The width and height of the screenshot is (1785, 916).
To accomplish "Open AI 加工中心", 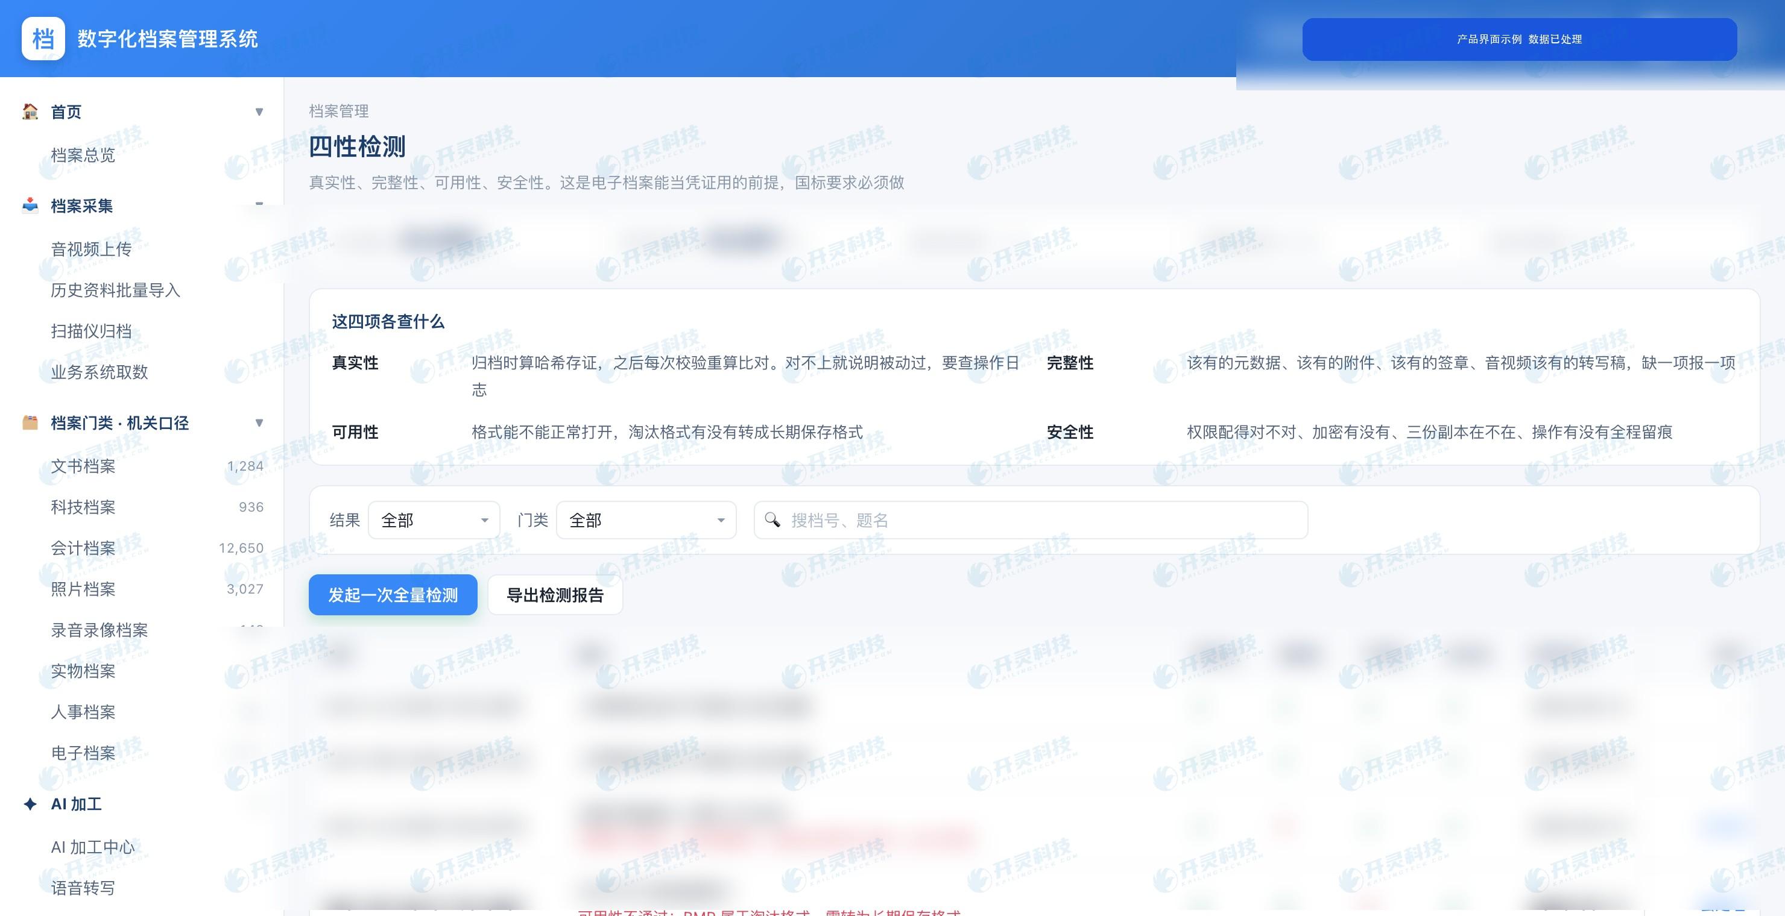I will (93, 847).
